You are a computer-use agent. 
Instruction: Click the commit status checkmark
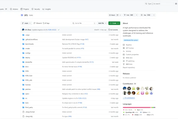tap(59, 30)
